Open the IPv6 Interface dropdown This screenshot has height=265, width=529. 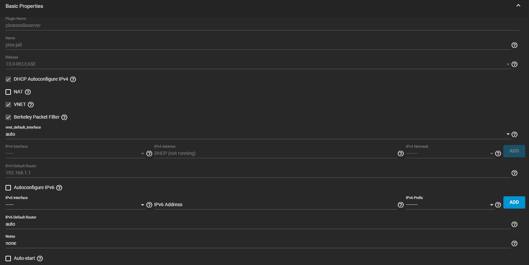[x=76, y=205]
